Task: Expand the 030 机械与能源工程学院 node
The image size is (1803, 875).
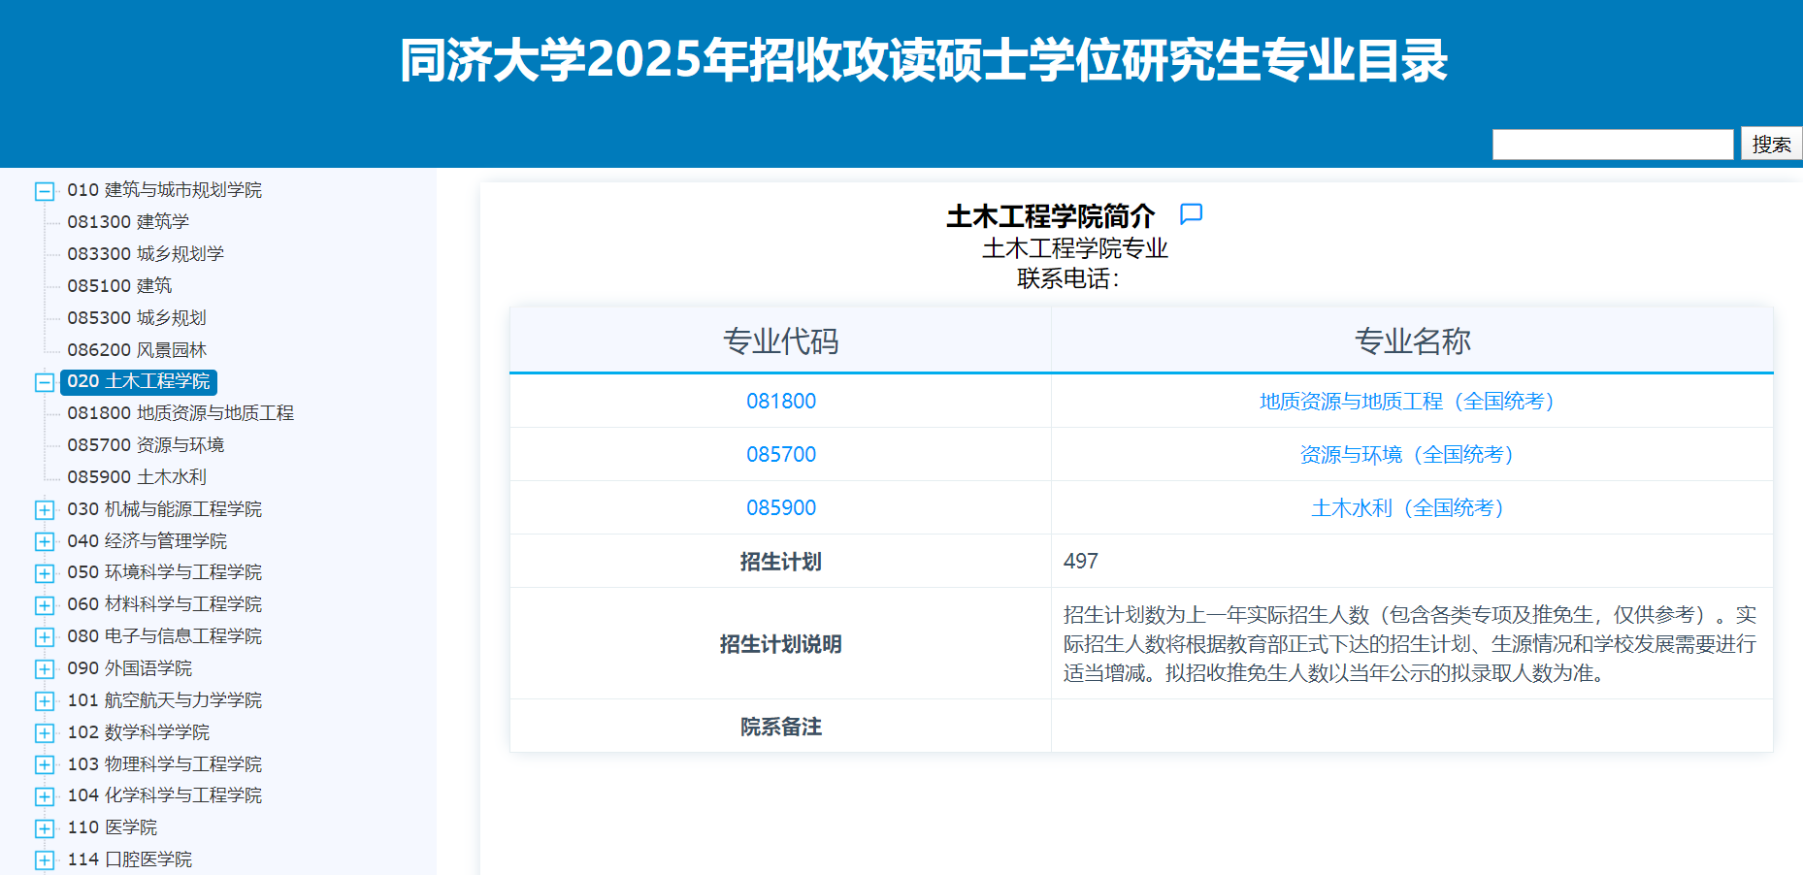Action: coord(45,509)
